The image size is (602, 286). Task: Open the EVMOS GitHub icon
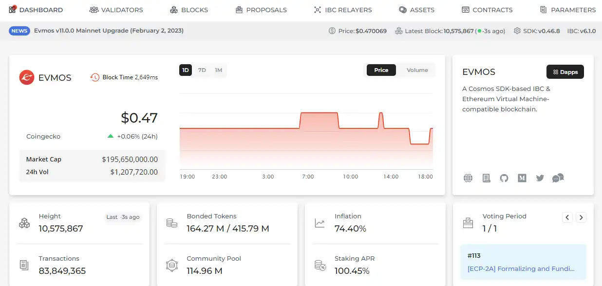[x=504, y=178]
